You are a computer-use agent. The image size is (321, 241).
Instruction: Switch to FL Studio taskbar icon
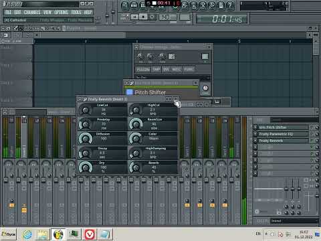click(58, 234)
